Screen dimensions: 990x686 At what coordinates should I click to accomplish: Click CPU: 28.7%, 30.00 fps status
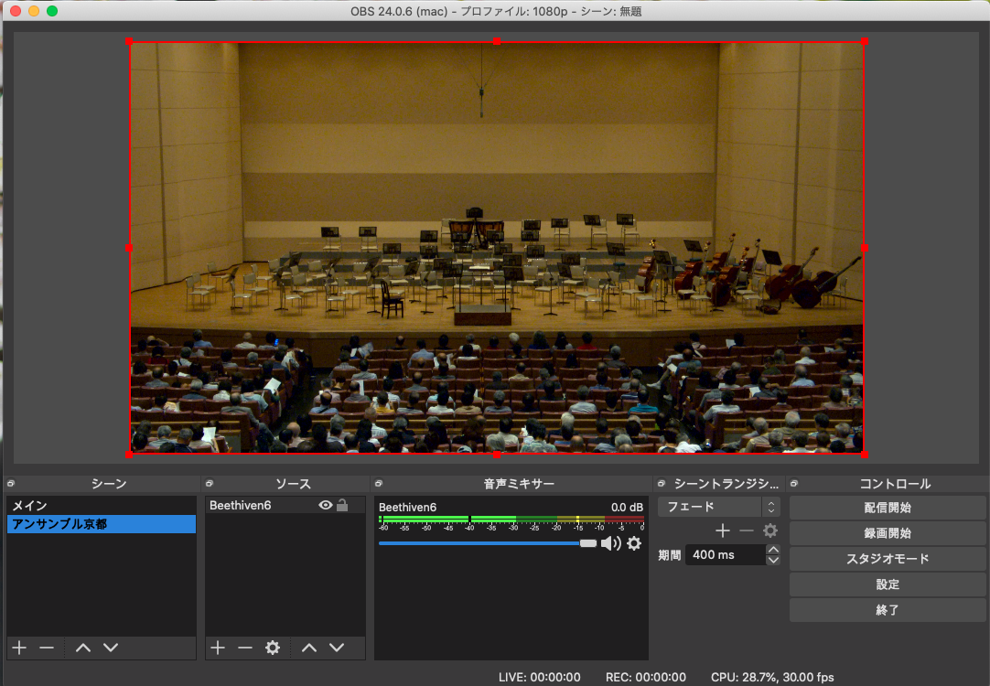772,677
